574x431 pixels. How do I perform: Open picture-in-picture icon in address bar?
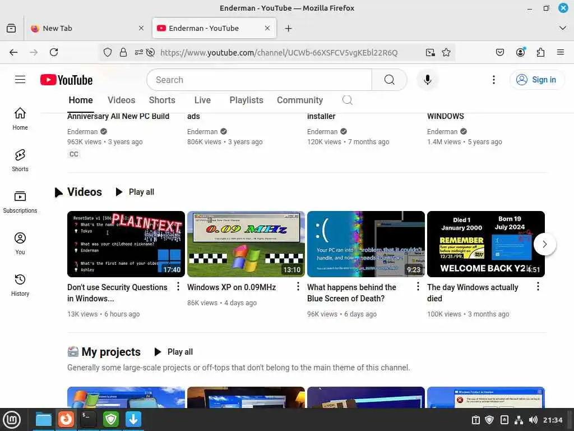pos(430,52)
